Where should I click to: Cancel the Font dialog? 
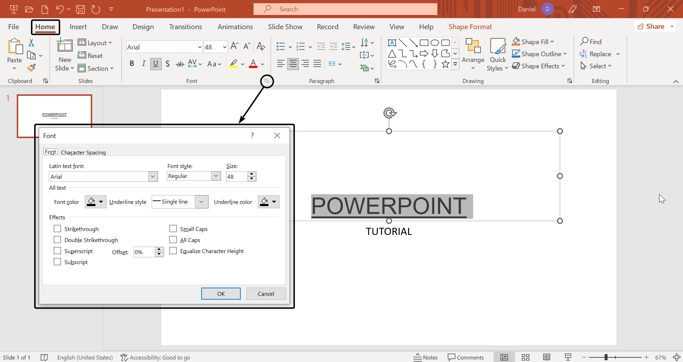(x=266, y=294)
